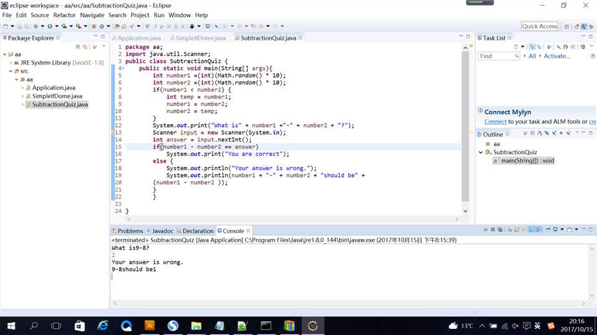The image size is (597, 335).
Task: Open Adobe Illustrator from taskbar
Action: (x=150, y=326)
